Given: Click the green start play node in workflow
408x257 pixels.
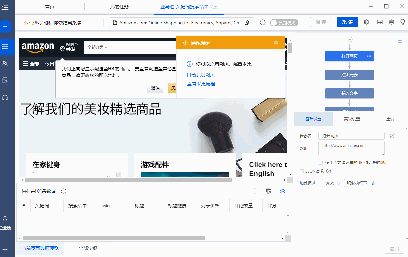Looking at the screenshot, I should [x=349, y=39].
